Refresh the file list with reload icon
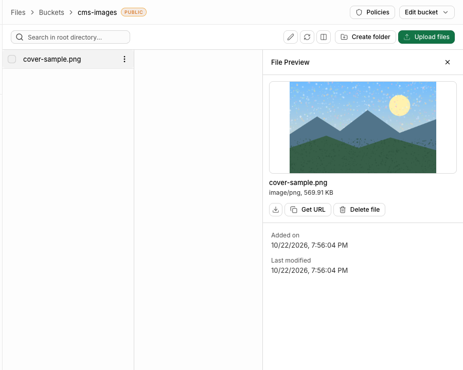The width and height of the screenshot is (463, 370). pos(307,37)
